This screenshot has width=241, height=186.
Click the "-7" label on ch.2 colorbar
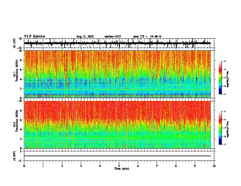click(x=225, y=144)
